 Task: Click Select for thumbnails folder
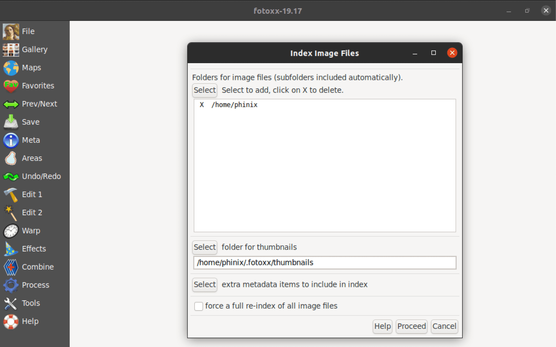(204, 247)
